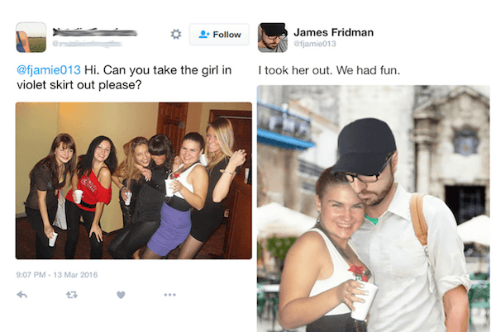Image resolution: width=496 pixels, height=332 pixels.
Task: Click the blurred handle below the scribbled-out name
Action: pos(87,44)
